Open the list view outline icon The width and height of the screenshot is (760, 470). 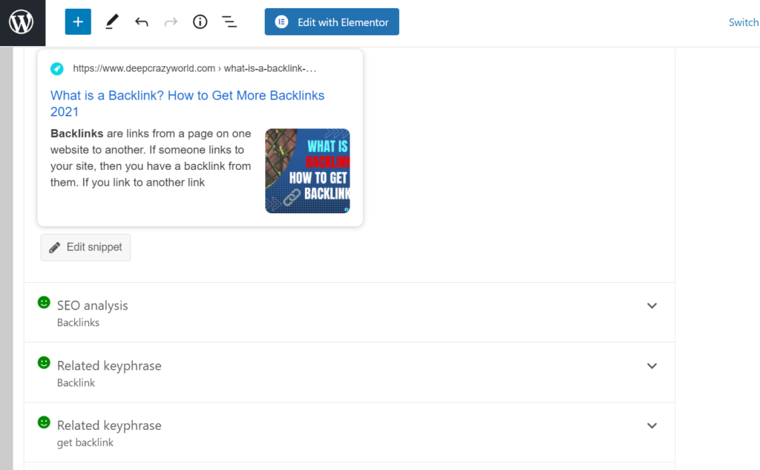pyautogui.click(x=229, y=22)
